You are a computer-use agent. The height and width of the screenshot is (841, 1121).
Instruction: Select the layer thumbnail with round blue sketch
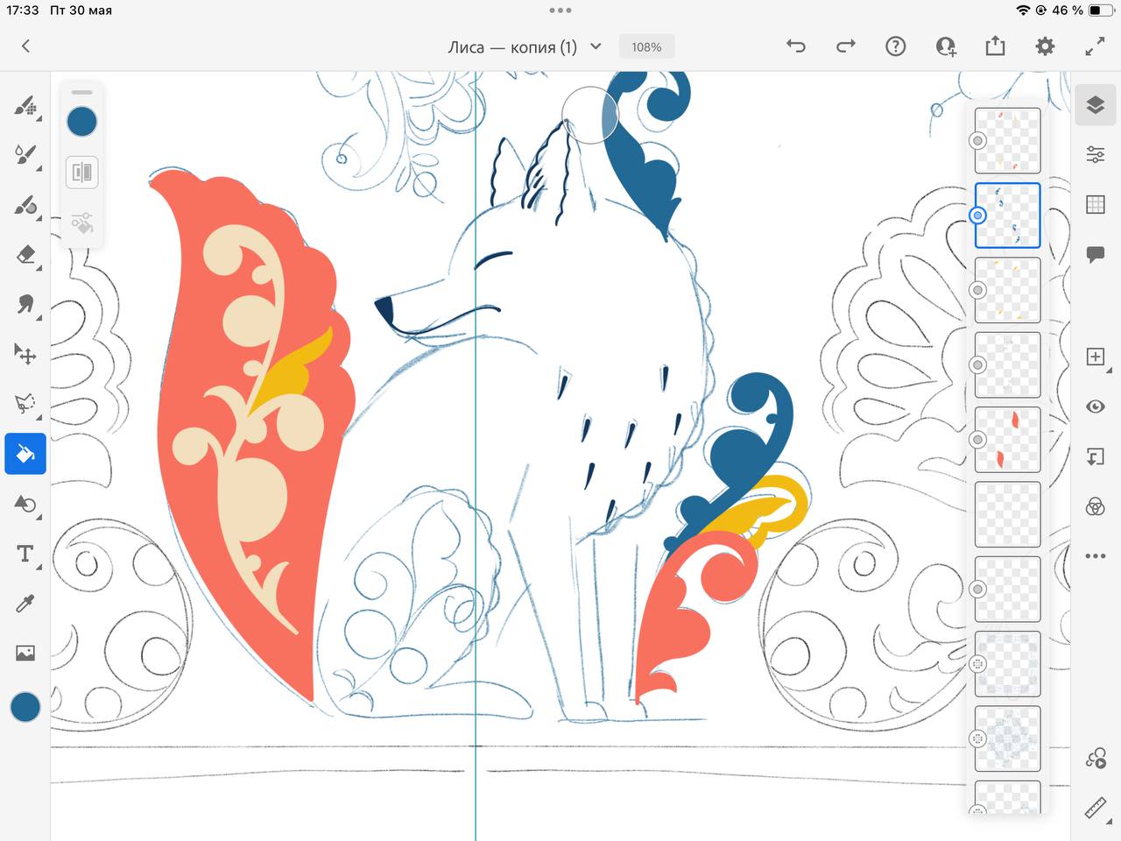1008,739
